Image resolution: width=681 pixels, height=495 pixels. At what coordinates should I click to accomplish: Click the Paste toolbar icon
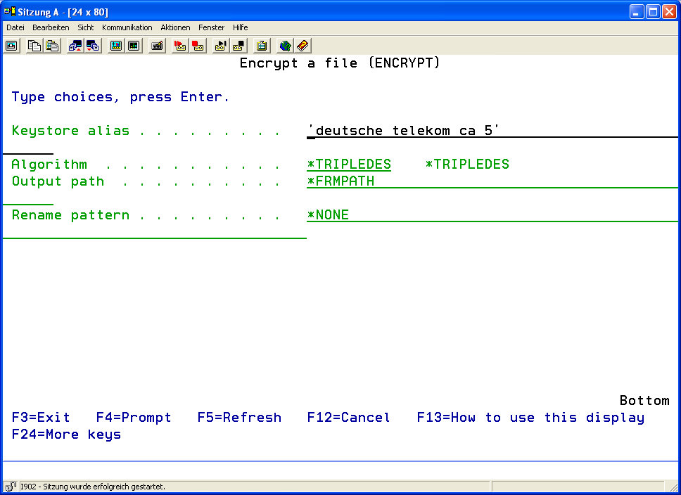click(x=52, y=46)
